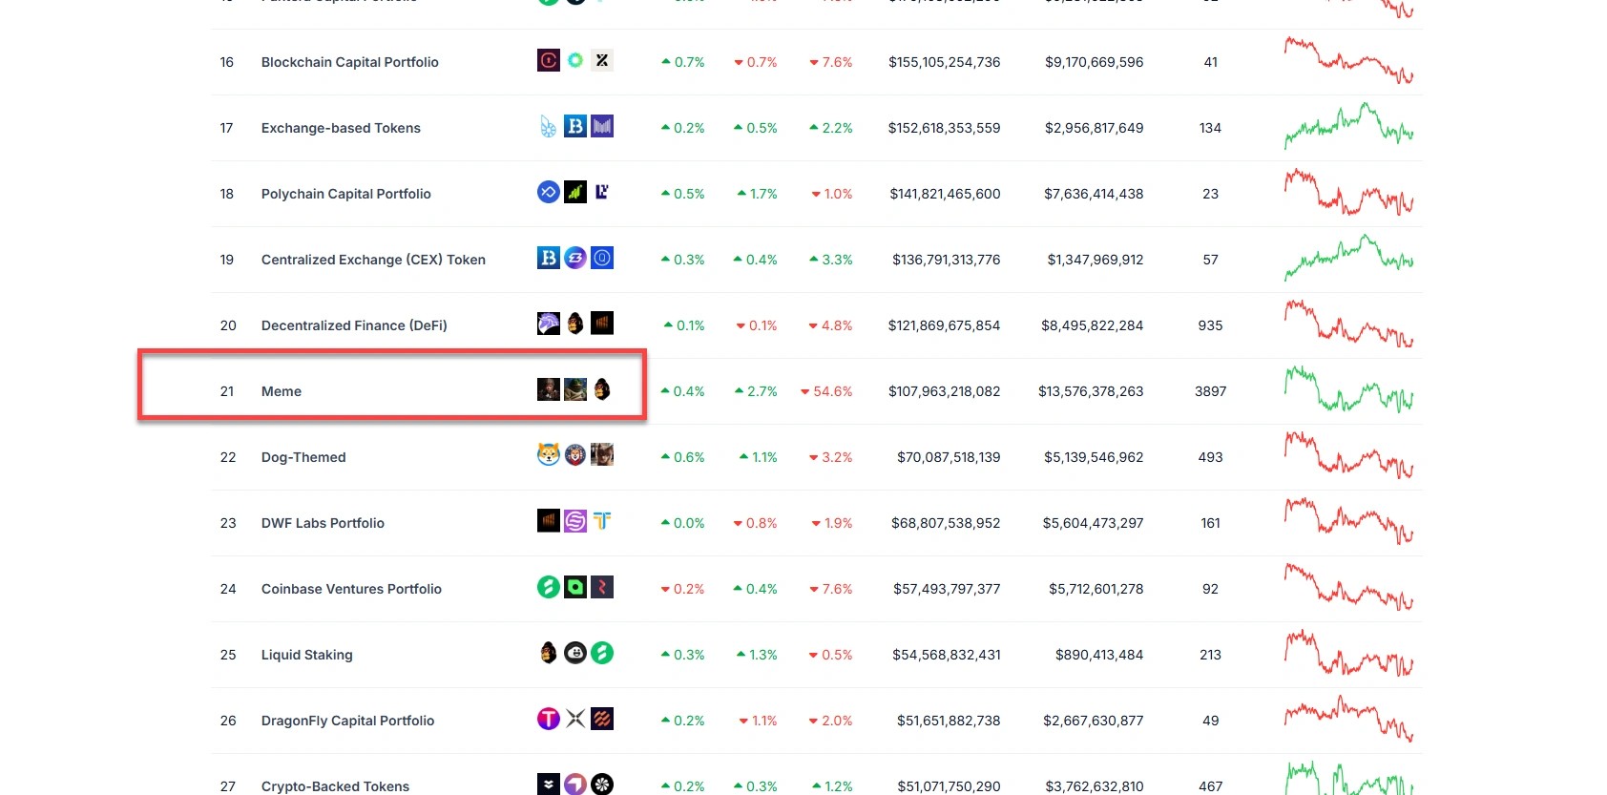The height and width of the screenshot is (795, 1607).
Task: Click the green chart icon in Polychain row
Action: (575, 192)
